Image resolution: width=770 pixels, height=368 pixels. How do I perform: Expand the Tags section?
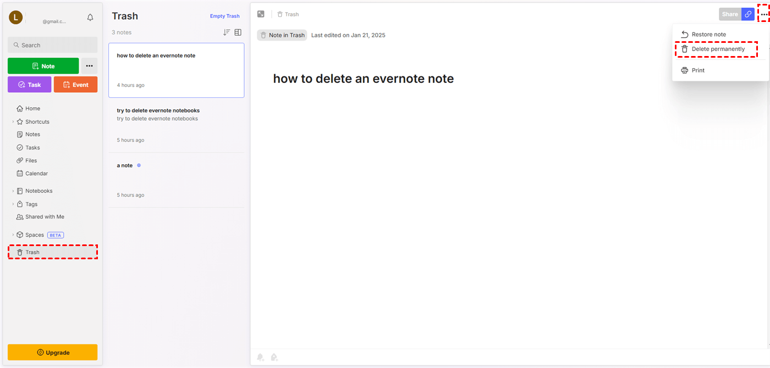coord(13,204)
